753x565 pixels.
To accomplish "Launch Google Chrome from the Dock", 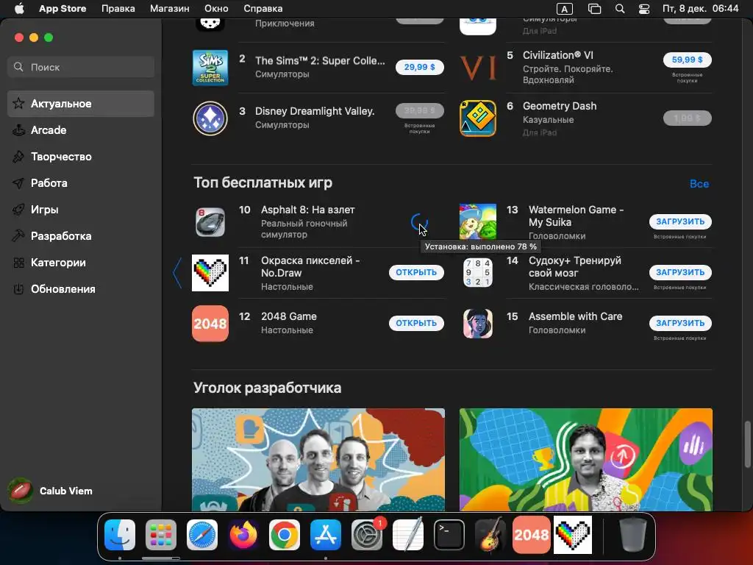I will (285, 535).
